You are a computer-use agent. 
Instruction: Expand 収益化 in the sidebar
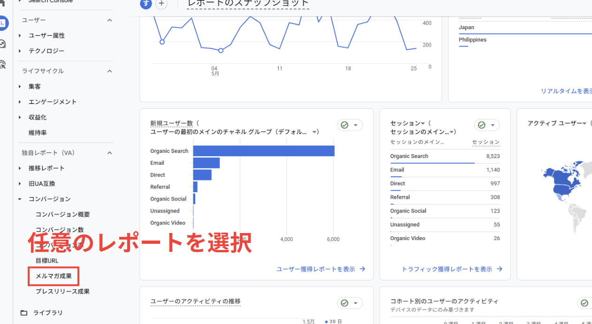pyautogui.click(x=20, y=118)
